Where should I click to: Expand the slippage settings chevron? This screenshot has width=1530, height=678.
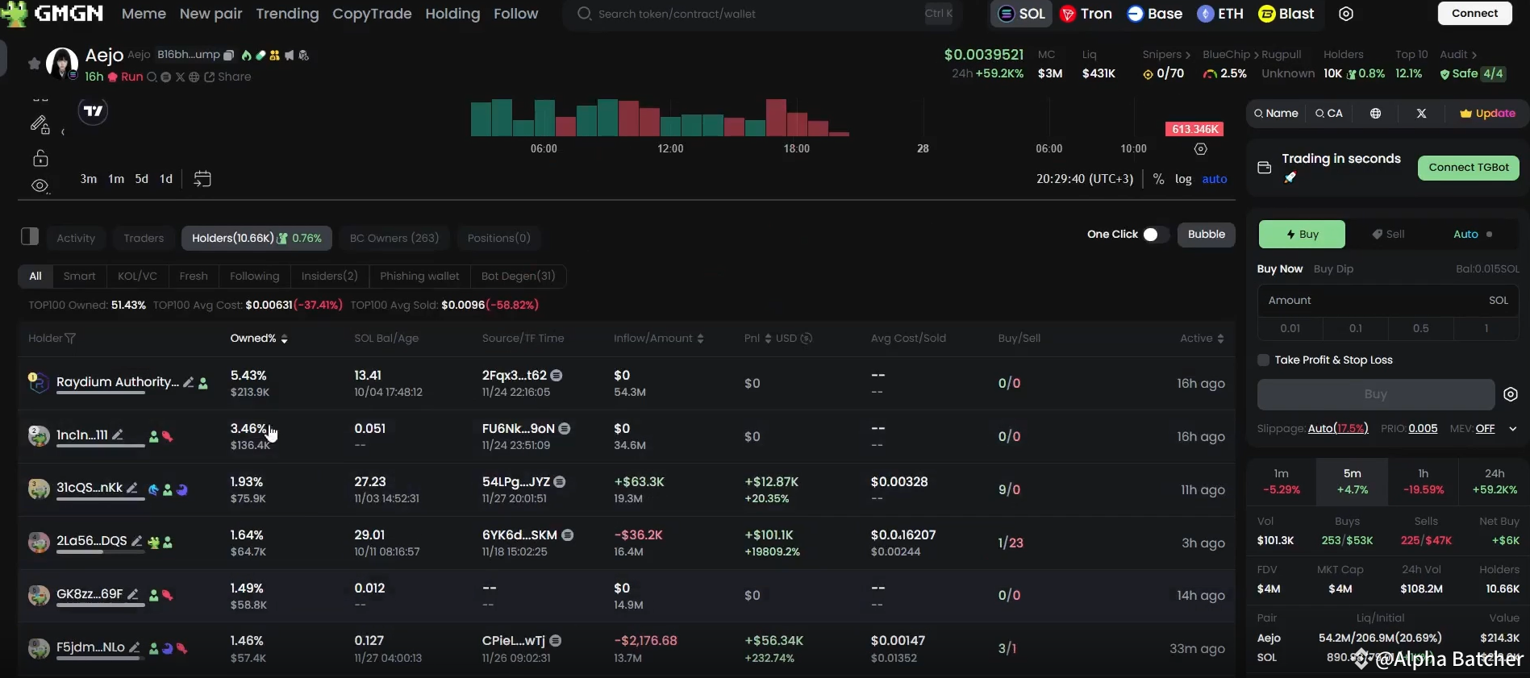coord(1513,429)
